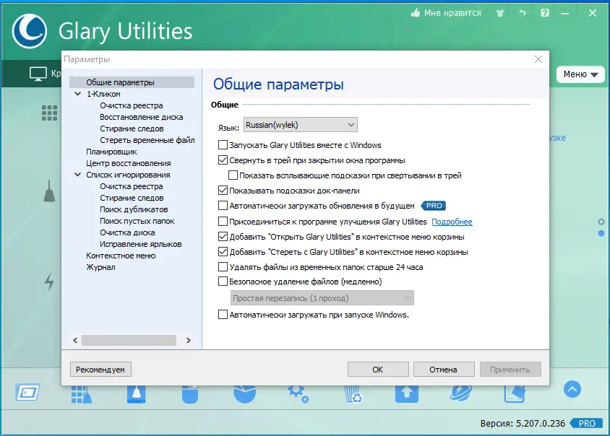
Task: Click the filled page indicator dot on right
Action: click(x=601, y=233)
